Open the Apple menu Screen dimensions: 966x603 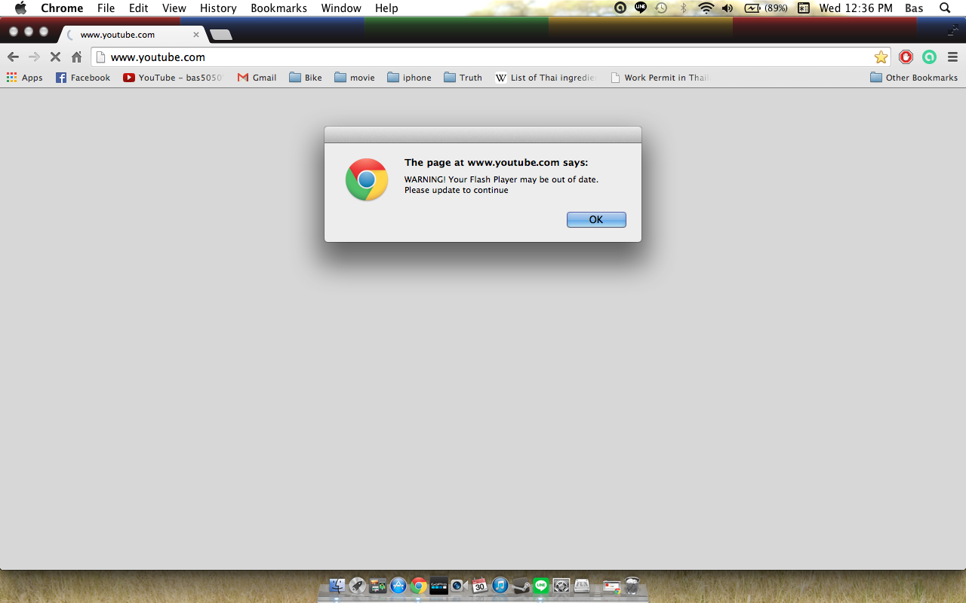20,8
